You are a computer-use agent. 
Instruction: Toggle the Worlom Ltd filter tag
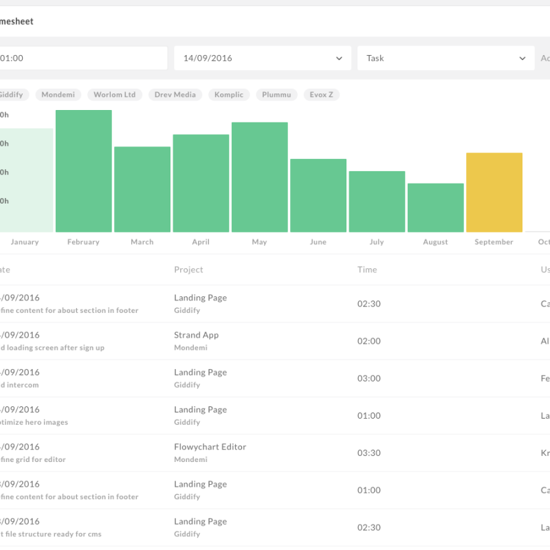coord(115,95)
